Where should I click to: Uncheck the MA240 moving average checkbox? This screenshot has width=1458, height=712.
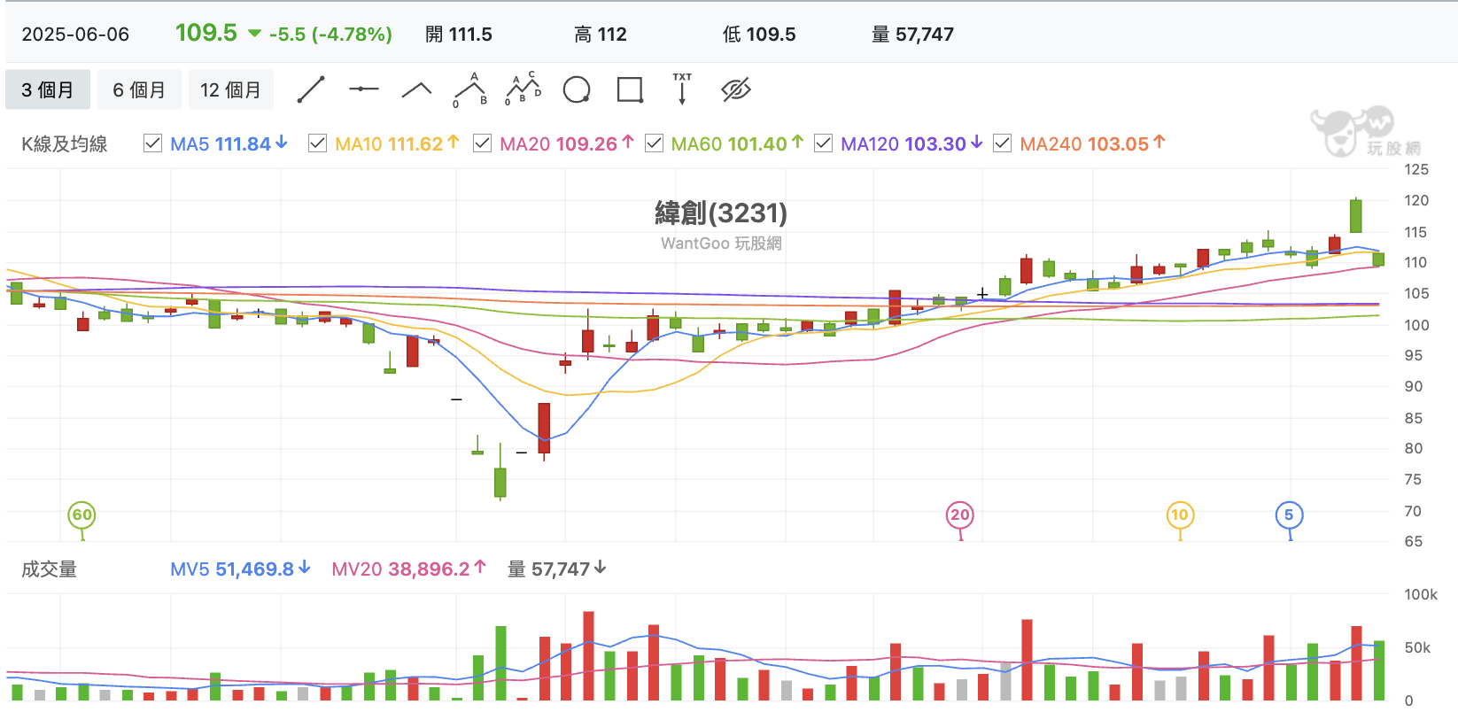(1002, 143)
